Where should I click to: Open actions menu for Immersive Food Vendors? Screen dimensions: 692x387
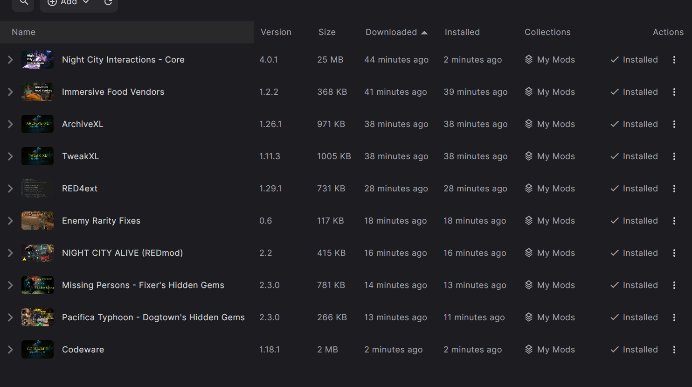coord(674,92)
